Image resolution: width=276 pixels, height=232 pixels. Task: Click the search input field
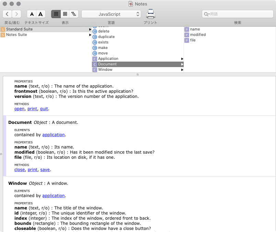(238, 14)
